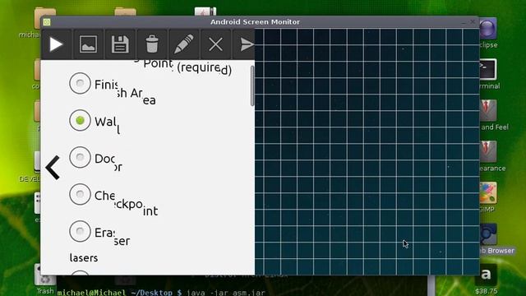Click the trash can delete icon
Screen dimensions: 526x296
click(x=151, y=44)
